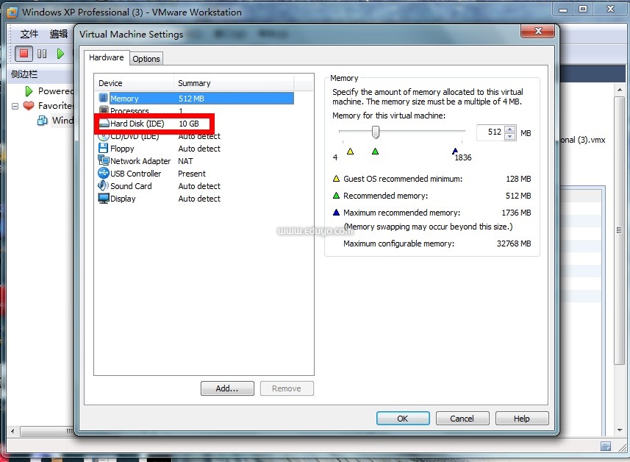Image resolution: width=630 pixels, height=462 pixels.
Task: Choose the Network Adapter icon
Action: click(x=104, y=161)
